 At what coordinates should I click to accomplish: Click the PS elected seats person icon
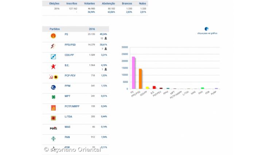(106, 38)
